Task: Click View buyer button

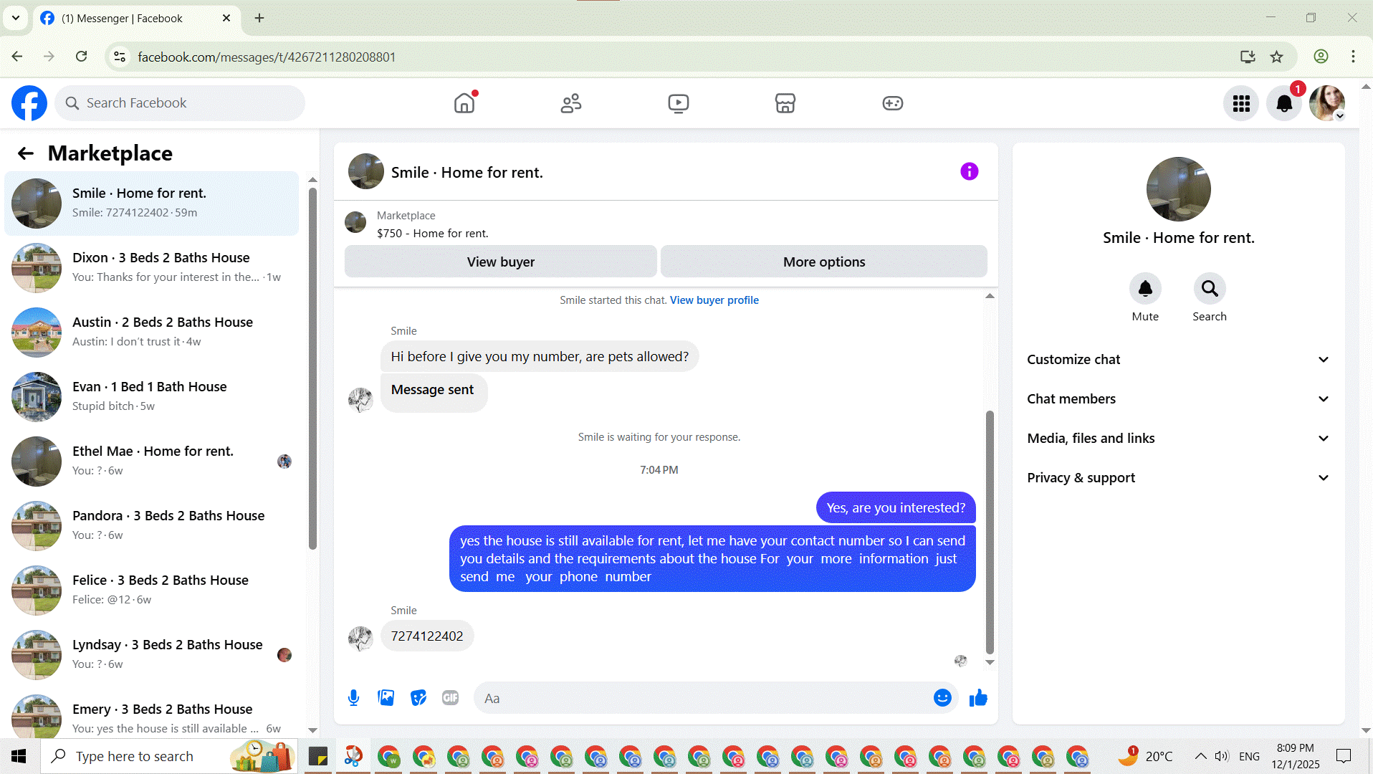Action: point(500,262)
